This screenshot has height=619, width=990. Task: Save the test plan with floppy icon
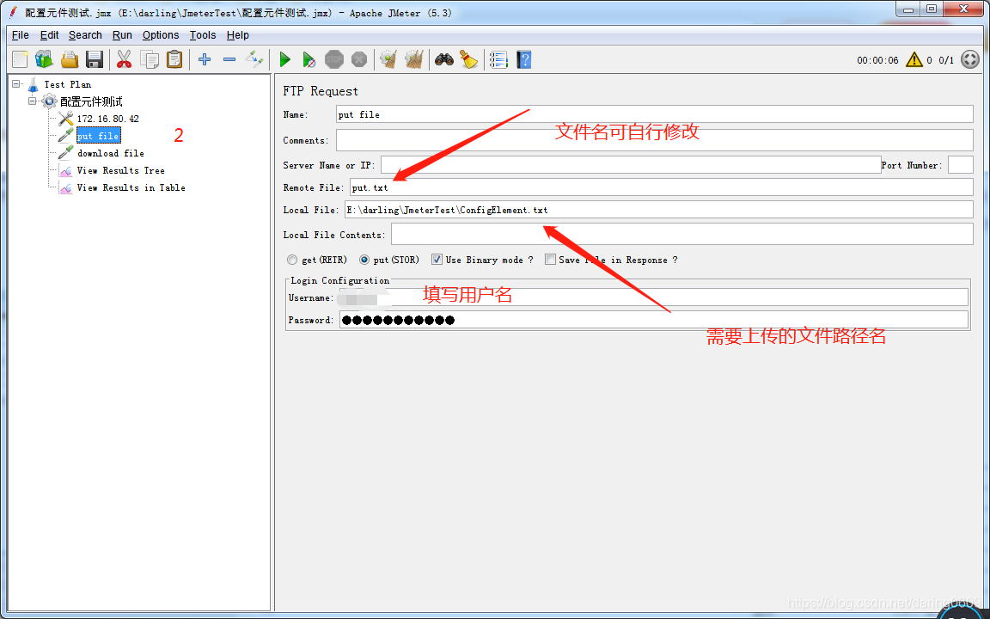(94, 59)
